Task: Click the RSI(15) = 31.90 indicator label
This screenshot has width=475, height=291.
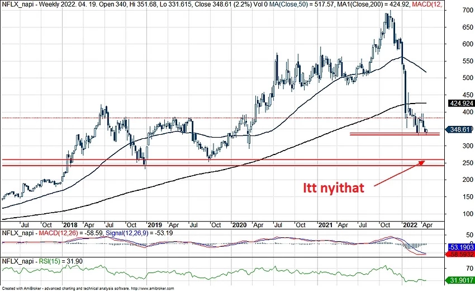Action: coord(60,261)
